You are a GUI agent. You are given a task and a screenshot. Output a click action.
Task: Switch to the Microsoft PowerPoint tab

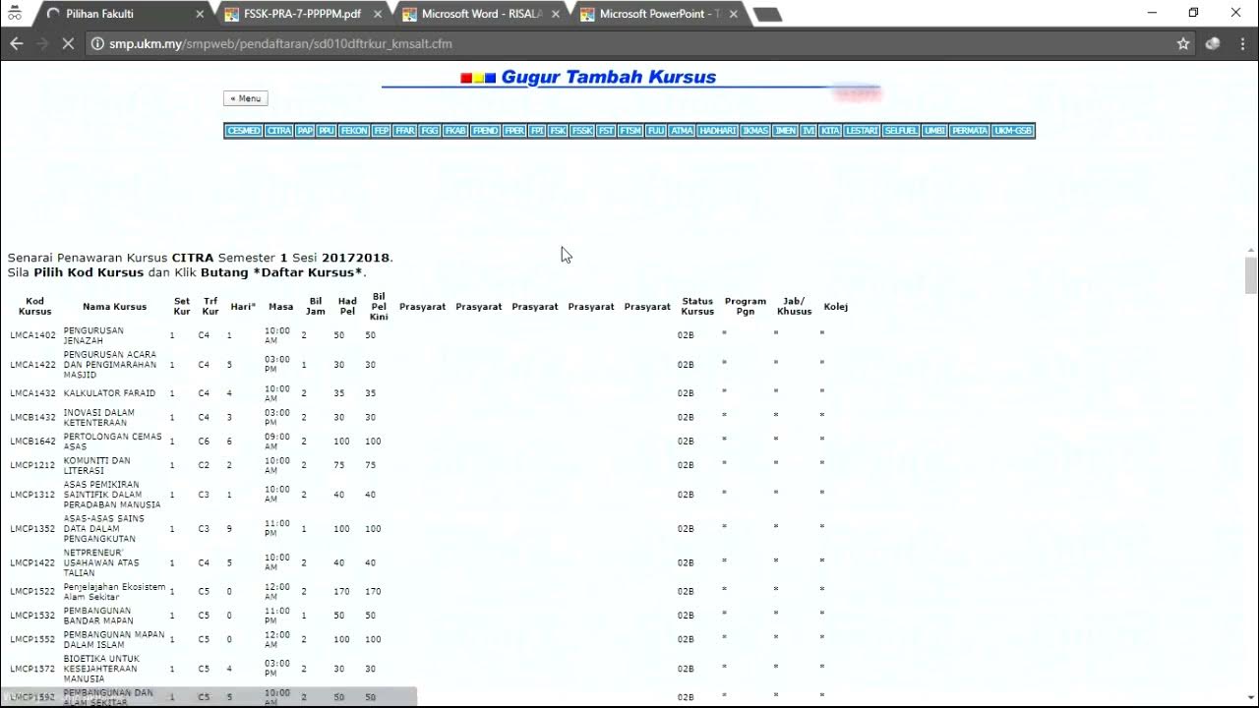[x=657, y=14]
